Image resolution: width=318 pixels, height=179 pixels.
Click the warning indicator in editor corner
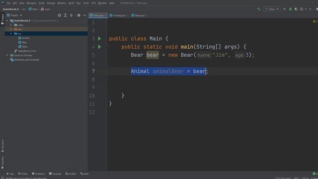315,21
